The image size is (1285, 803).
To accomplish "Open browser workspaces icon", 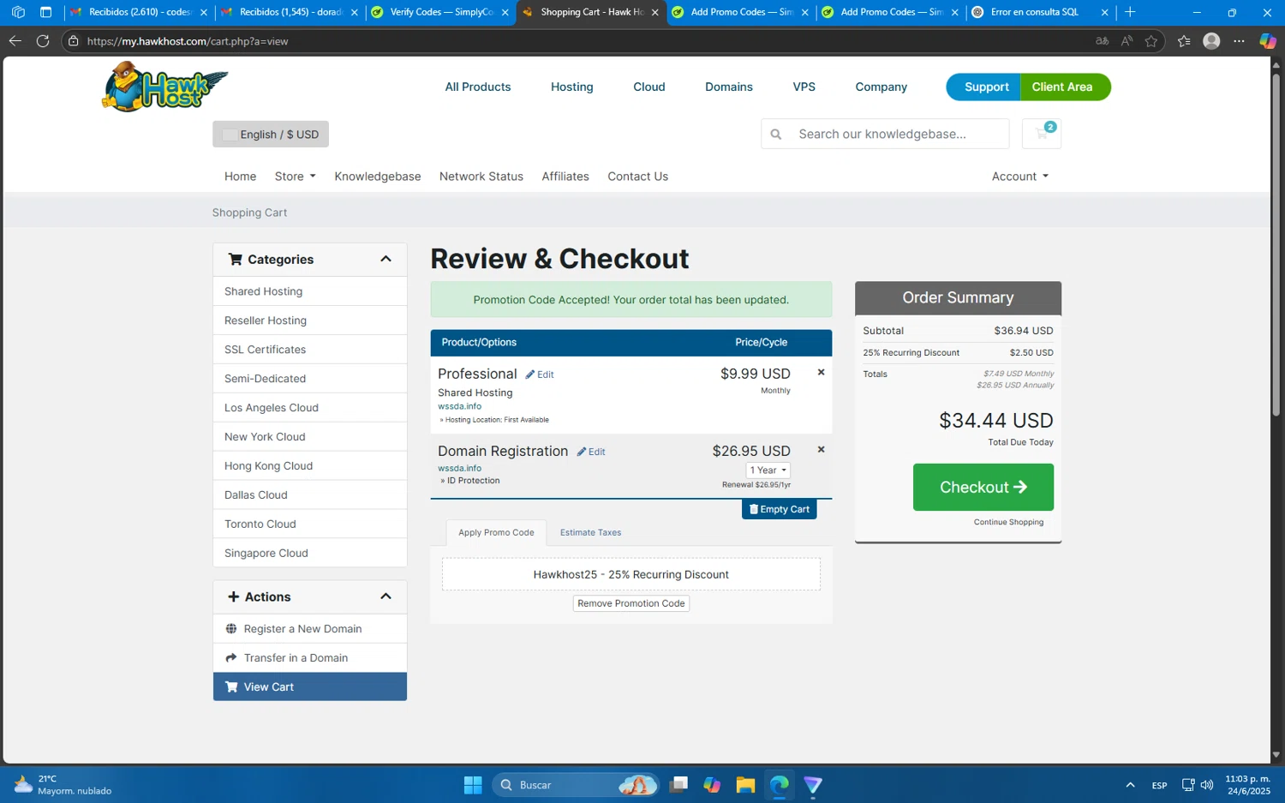I will 18,12.
